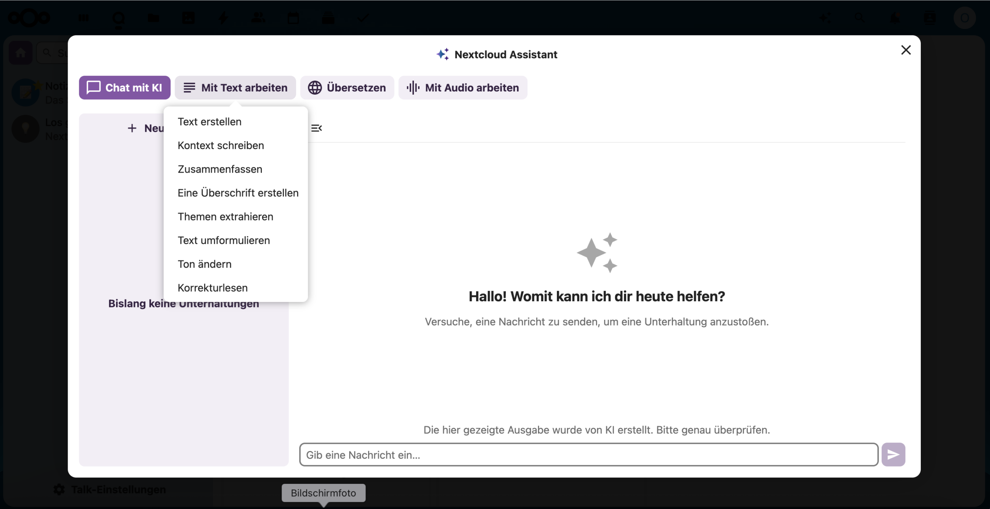Pick Eine Überschrift erstellen option
Viewport: 990px width, 509px height.
pos(238,193)
